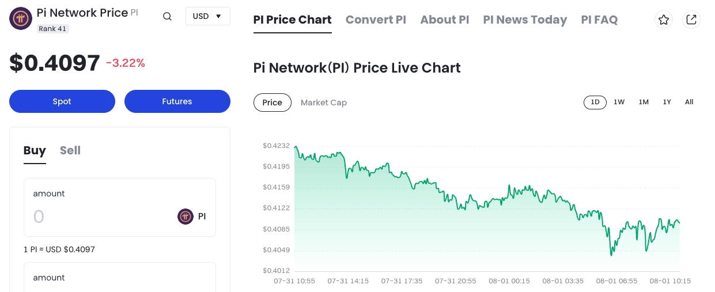The width and height of the screenshot is (715, 292).
Task: Click the Pi Network logo in header
Action: [21, 18]
